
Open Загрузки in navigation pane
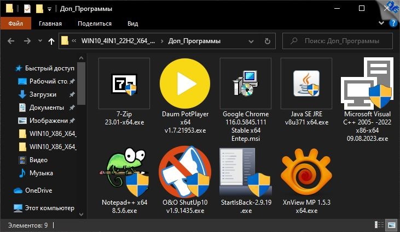(x=47, y=94)
